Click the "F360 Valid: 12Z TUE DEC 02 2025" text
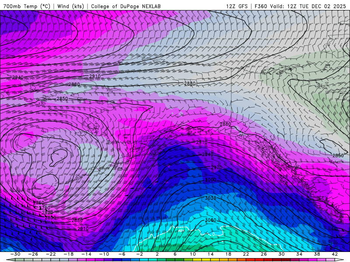Screen dimensions: 350x262 tap(300, 6)
